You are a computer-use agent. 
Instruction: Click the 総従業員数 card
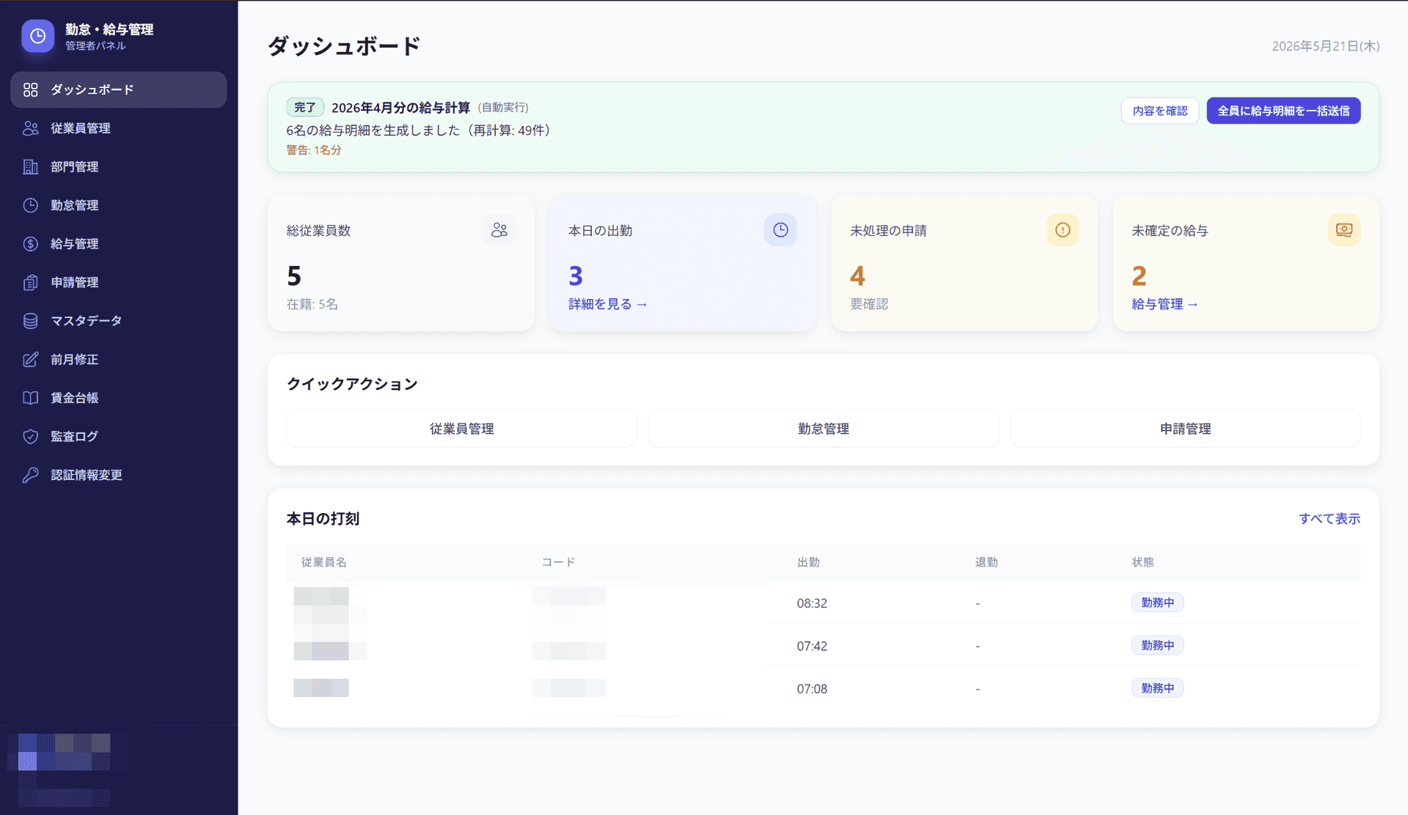click(x=401, y=264)
